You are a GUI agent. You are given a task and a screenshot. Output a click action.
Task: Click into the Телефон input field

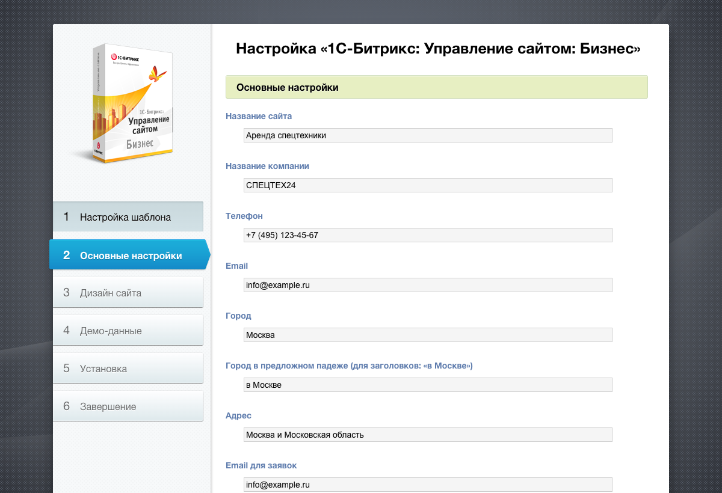[428, 235]
